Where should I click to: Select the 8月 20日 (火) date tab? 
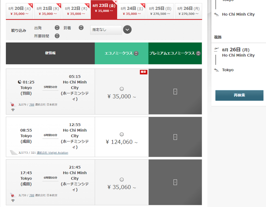coord(19,11)
